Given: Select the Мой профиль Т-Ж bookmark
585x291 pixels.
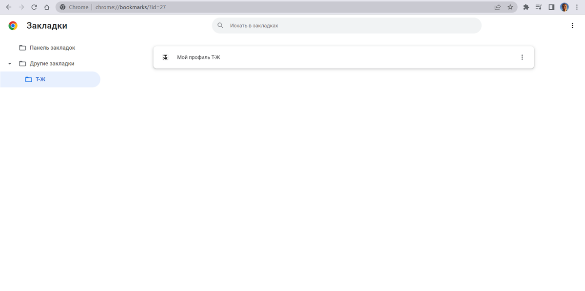Looking at the screenshot, I should point(344,57).
